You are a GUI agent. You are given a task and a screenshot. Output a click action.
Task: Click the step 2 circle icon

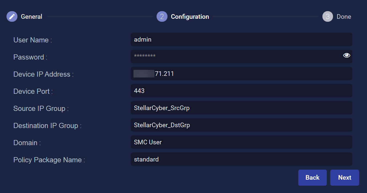coord(162,17)
